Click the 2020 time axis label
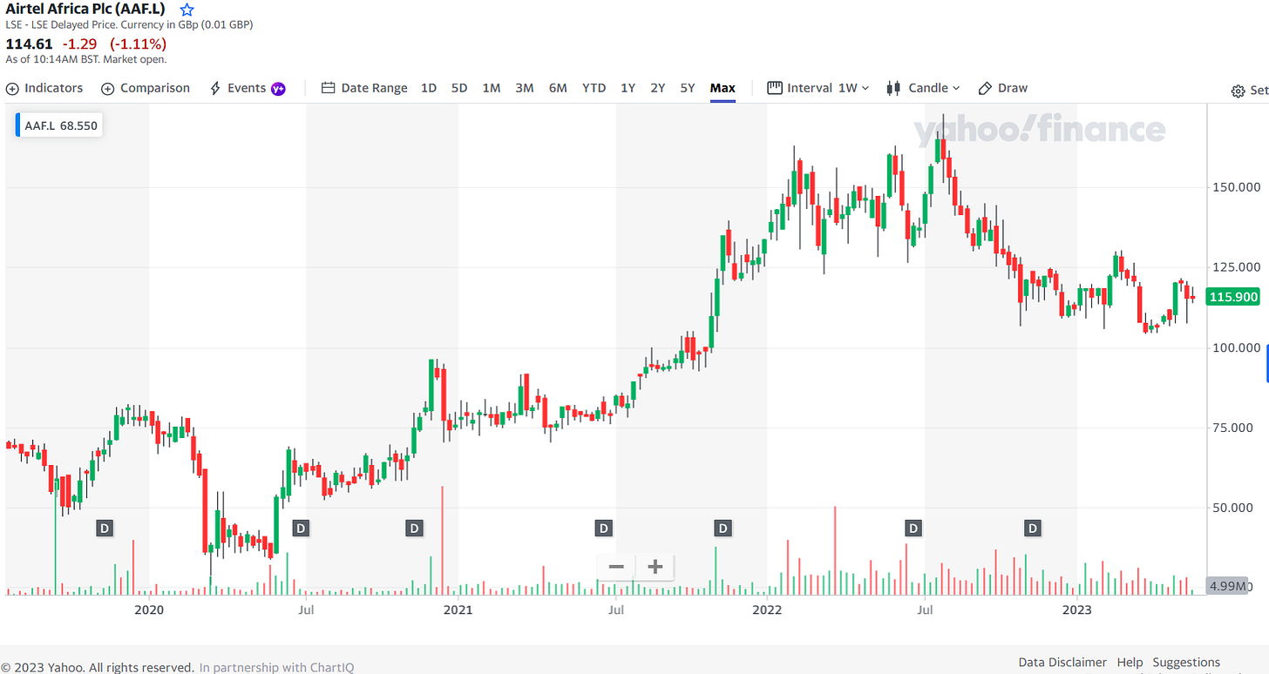 click(149, 610)
